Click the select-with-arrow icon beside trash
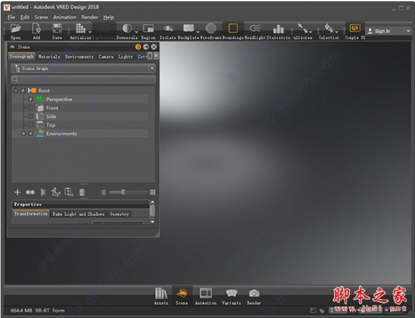415x318 pixels. [68, 192]
